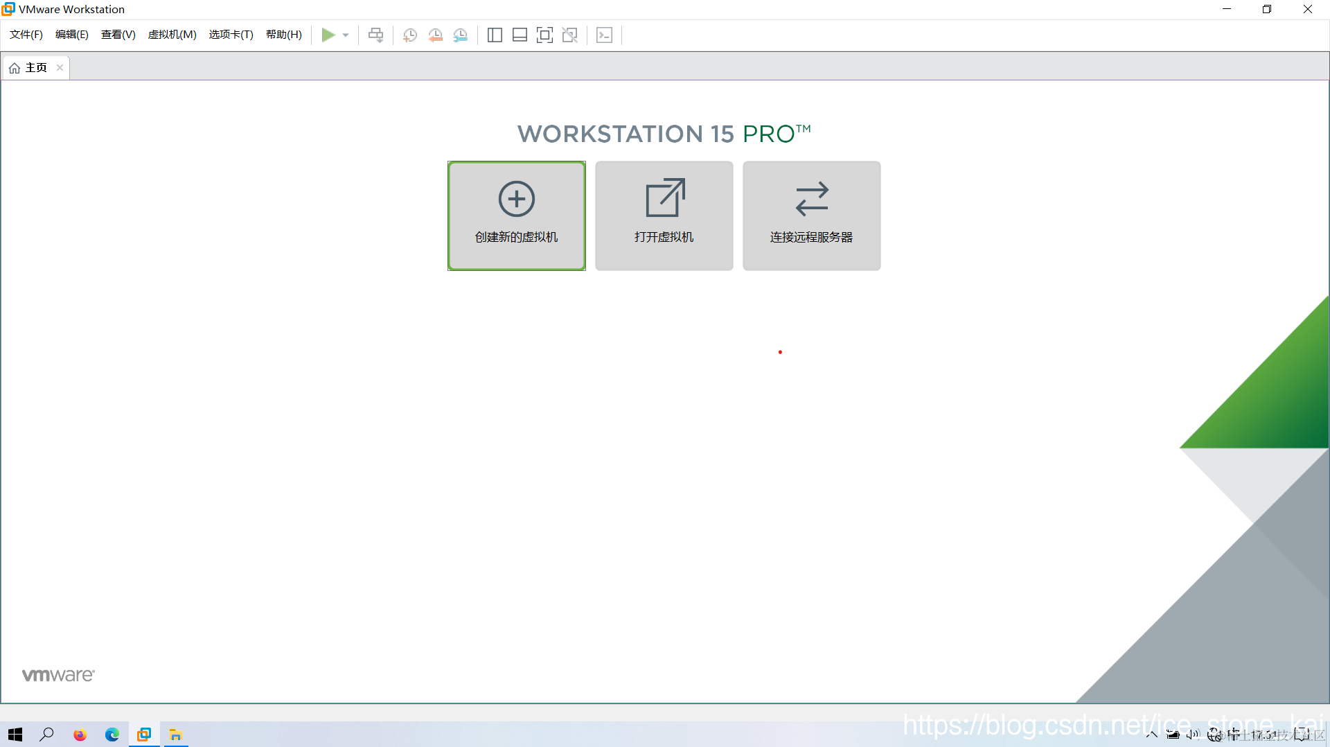Open the 编辑(E) menu
Viewport: 1330px width, 747px height.
[x=72, y=35]
